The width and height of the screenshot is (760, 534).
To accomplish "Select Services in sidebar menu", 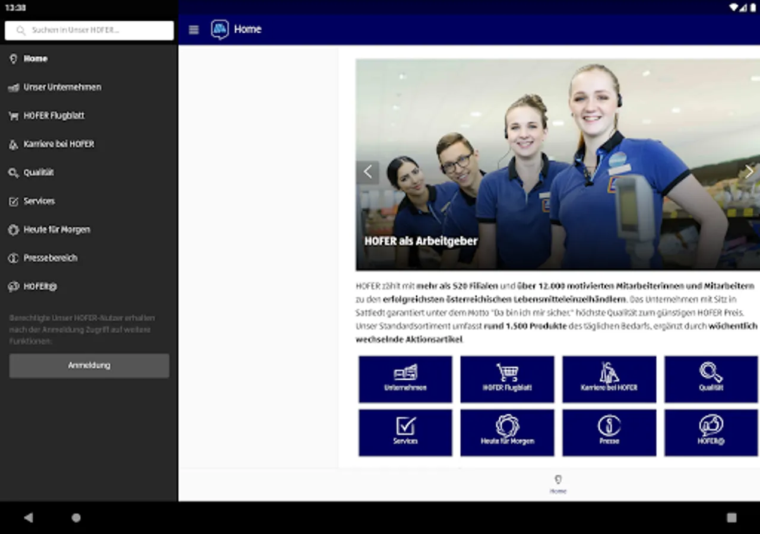I will click(x=89, y=201).
